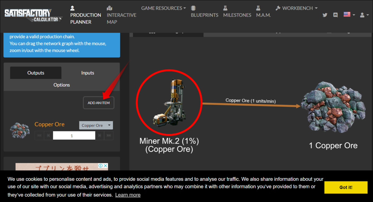Image resolution: width=373 pixels, height=202 pixels.
Task: Click the Milestones flask icon
Action: click(225, 8)
